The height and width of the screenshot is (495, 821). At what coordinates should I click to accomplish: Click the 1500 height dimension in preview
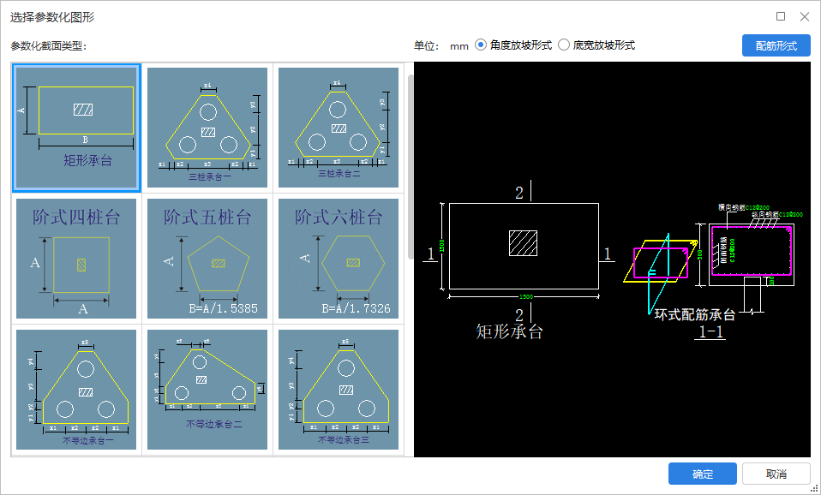click(442, 246)
